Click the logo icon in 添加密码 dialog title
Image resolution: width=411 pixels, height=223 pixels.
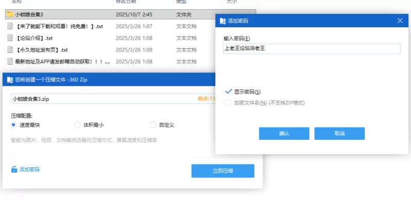click(x=222, y=21)
